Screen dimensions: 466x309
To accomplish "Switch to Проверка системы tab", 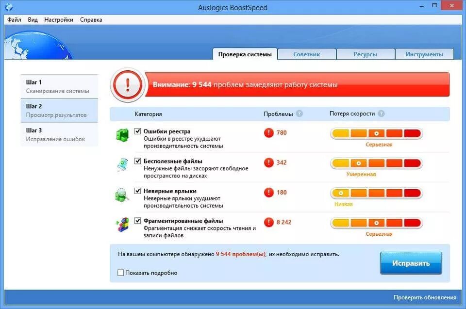I will [245, 54].
